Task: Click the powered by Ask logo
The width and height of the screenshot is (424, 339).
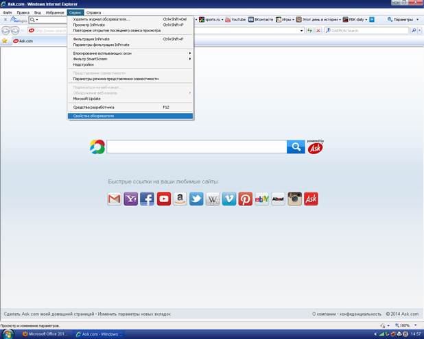Action: tap(316, 147)
